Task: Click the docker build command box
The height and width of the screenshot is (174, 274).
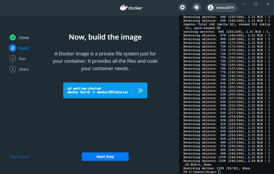Action: pos(105,90)
